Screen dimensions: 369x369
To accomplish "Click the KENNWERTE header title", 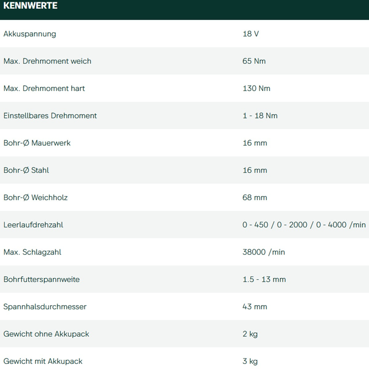I will (30, 6).
